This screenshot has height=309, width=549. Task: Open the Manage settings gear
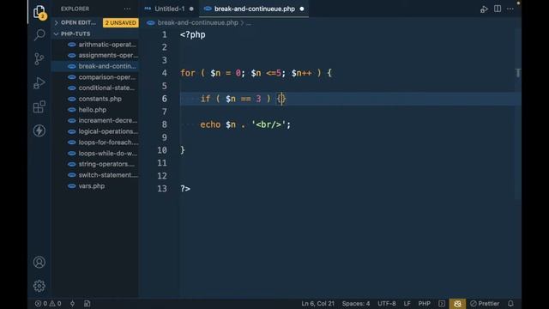pyautogui.click(x=39, y=286)
